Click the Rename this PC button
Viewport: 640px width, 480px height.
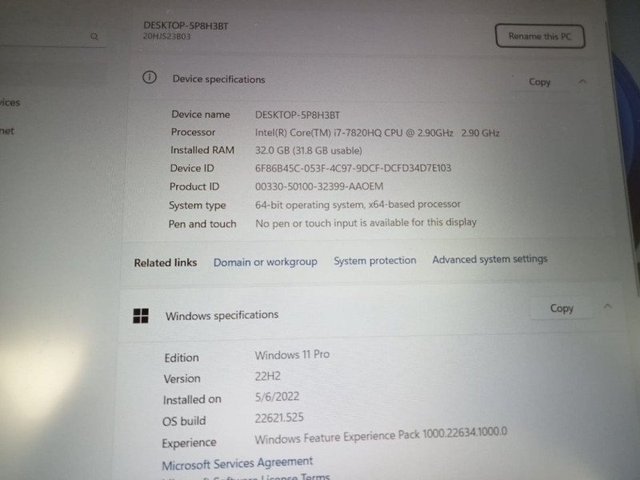point(540,36)
